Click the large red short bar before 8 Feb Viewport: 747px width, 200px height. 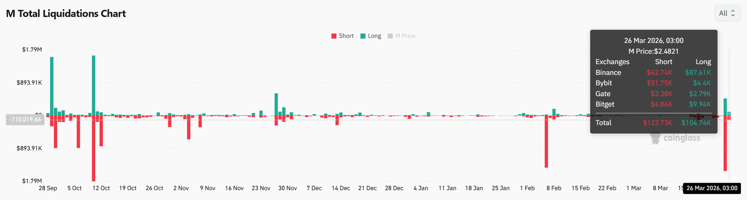tap(546, 141)
